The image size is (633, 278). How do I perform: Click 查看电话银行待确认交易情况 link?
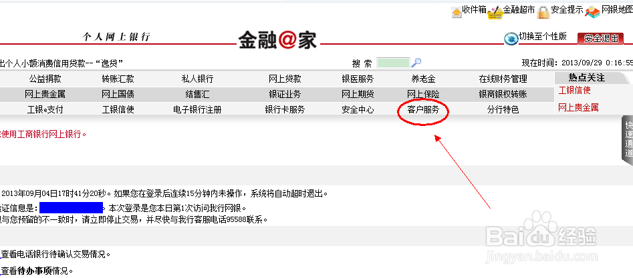click(x=55, y=255)
